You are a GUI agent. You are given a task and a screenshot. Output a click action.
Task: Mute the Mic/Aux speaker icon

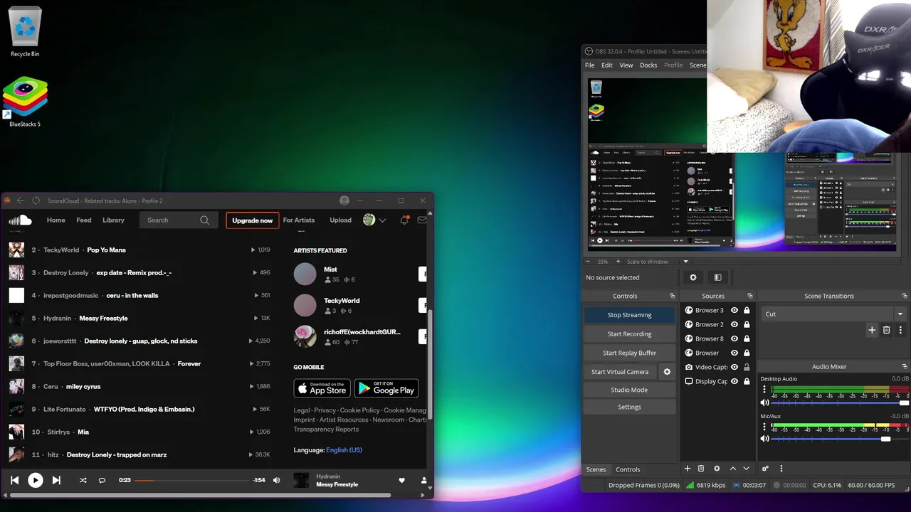(x=765, y=439)
